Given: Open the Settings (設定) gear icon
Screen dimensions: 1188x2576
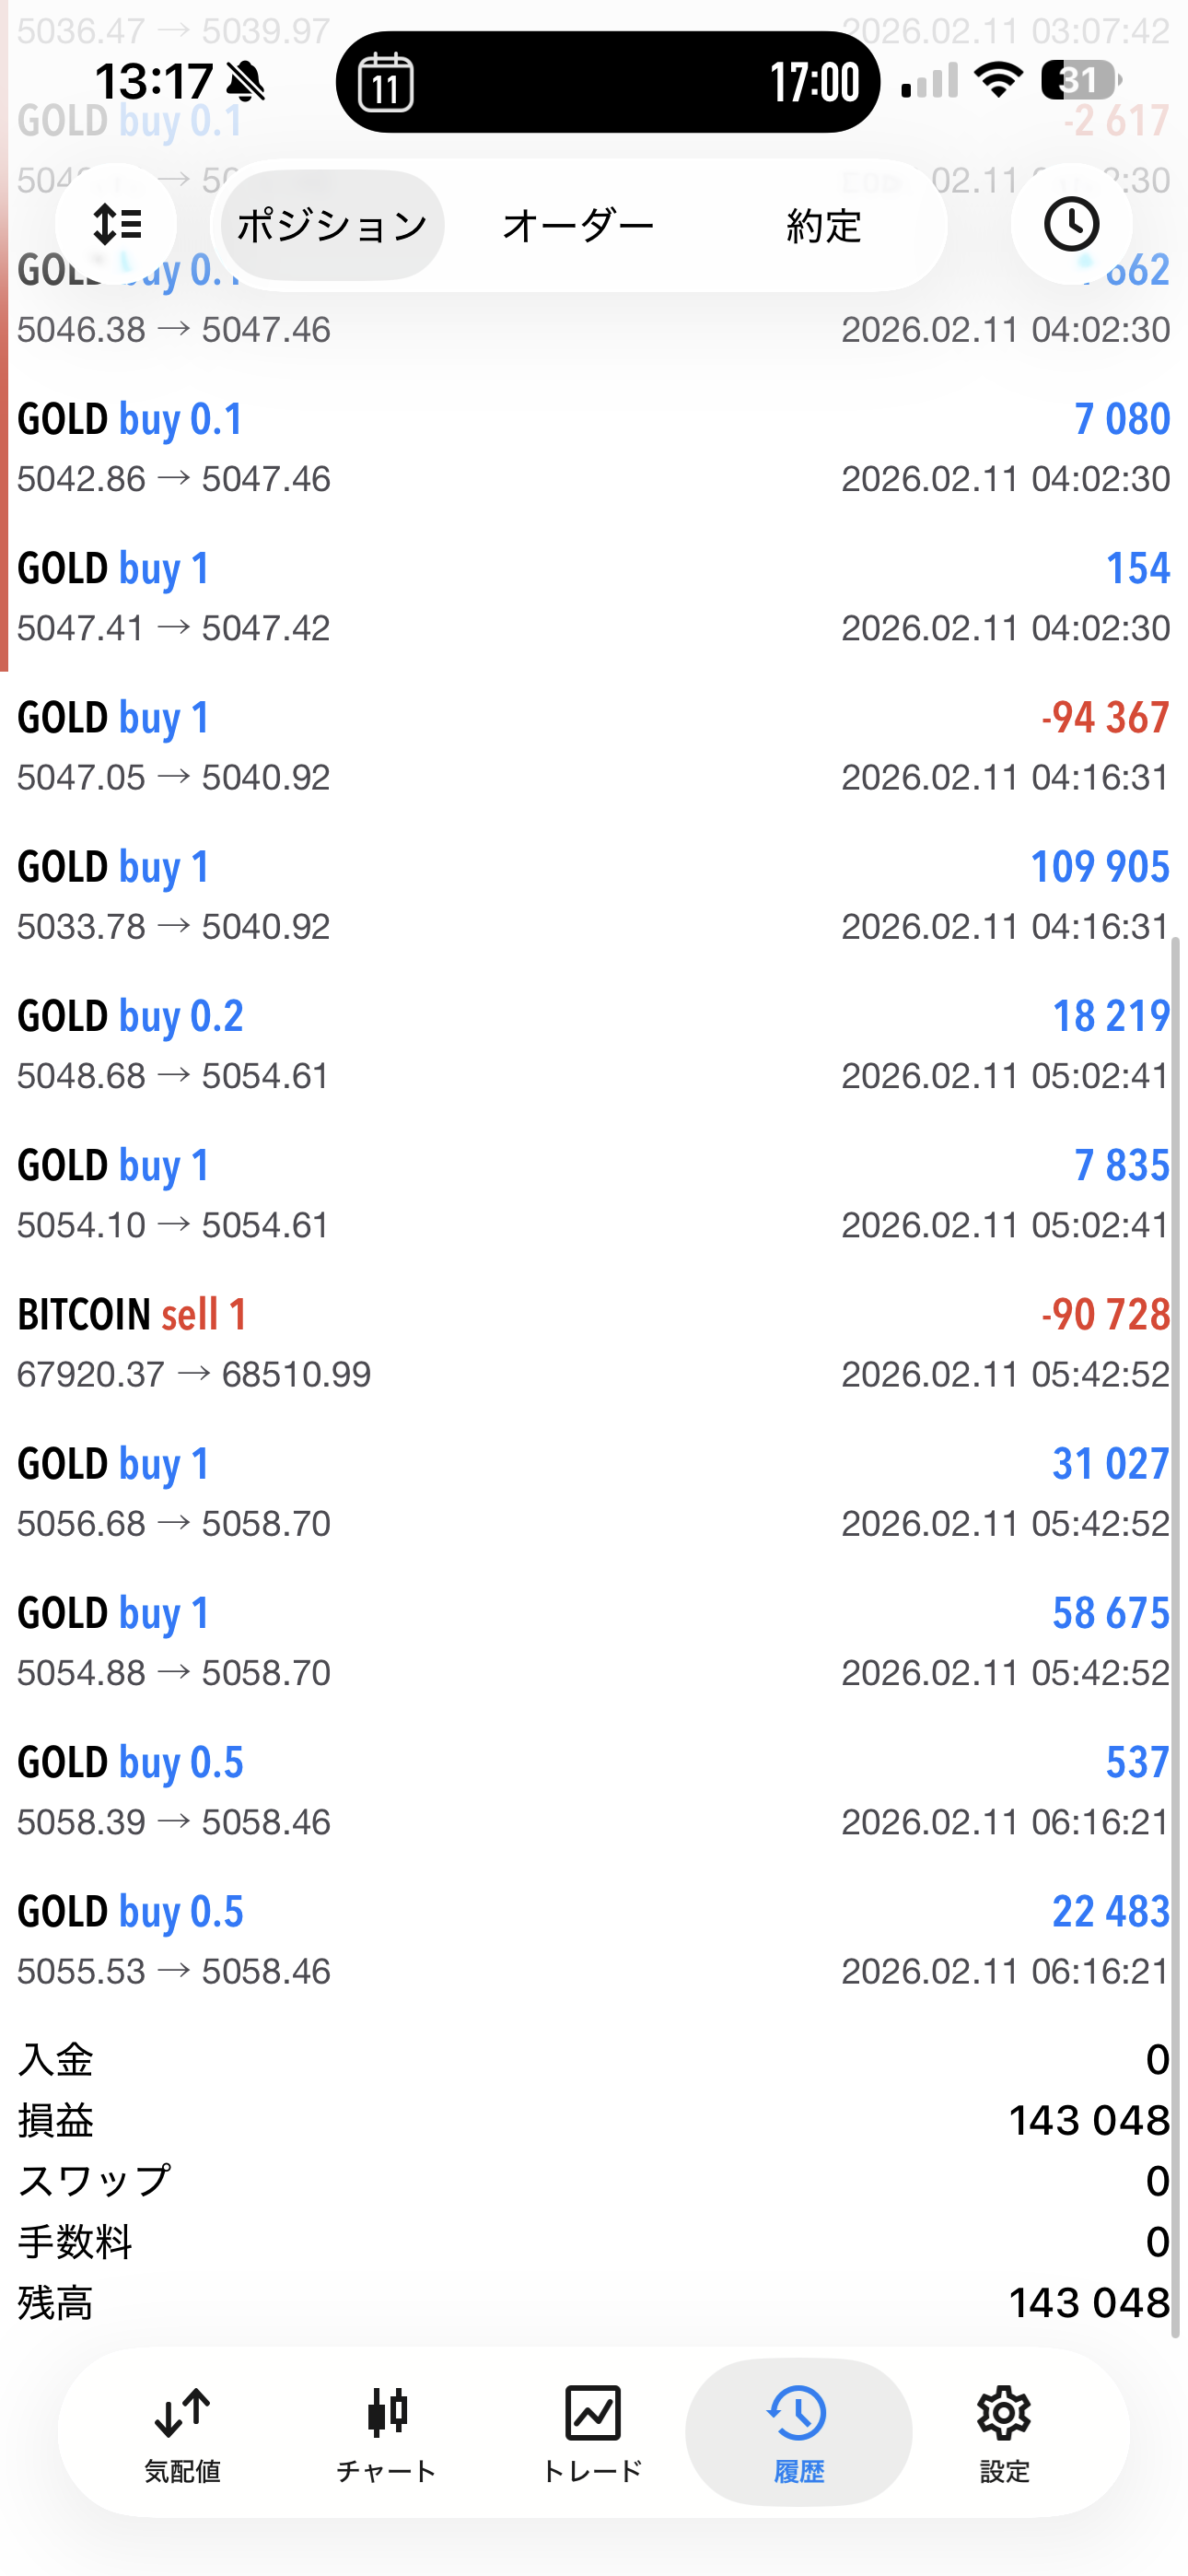Looking at the screenshot, I should 1004,2432.
